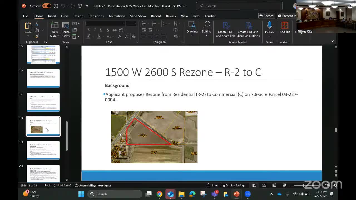
Task: Clear all formatting
Action: tap(134, 36)
